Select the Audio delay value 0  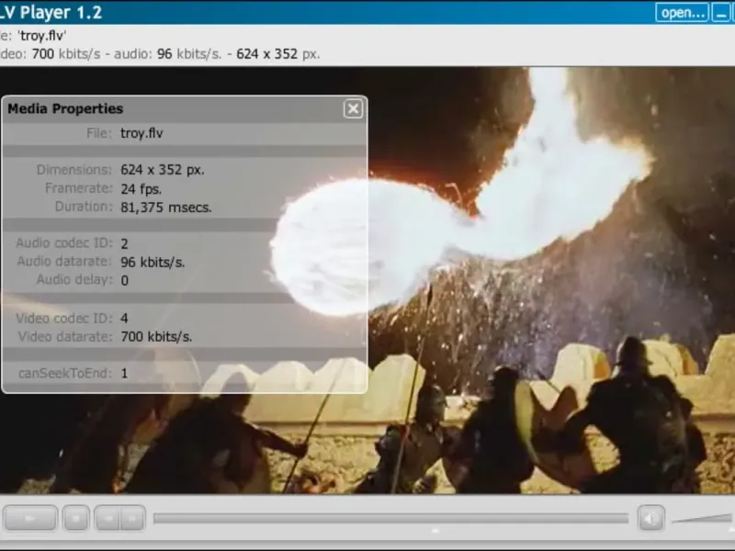tap(124, 280)
